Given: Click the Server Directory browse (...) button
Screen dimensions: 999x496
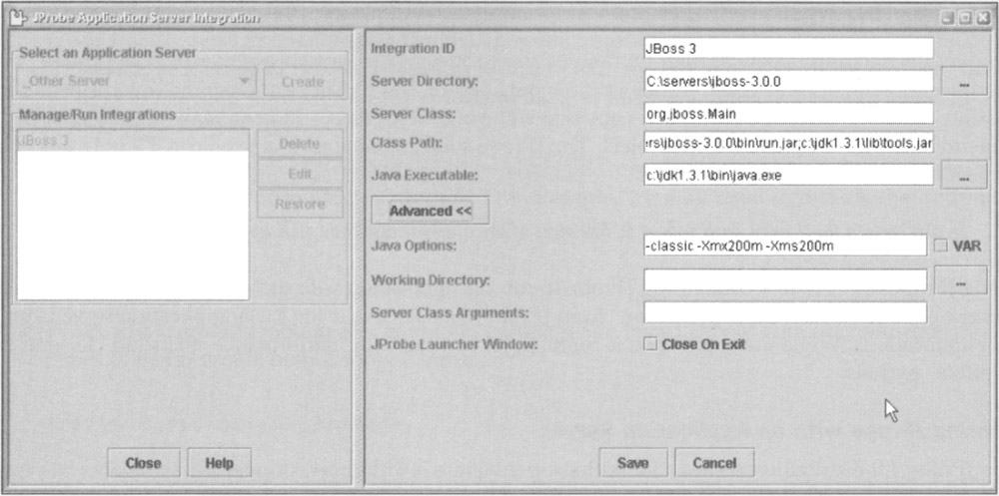Looking at the screenshot, I should pos(964,84).
